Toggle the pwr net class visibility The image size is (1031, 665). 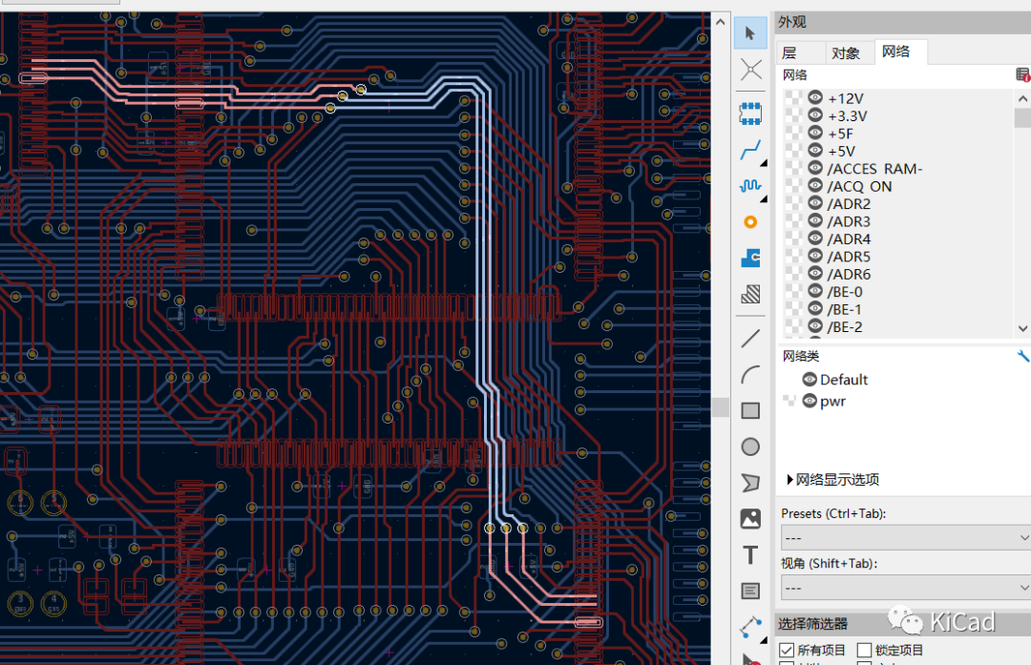click(810, 401)
